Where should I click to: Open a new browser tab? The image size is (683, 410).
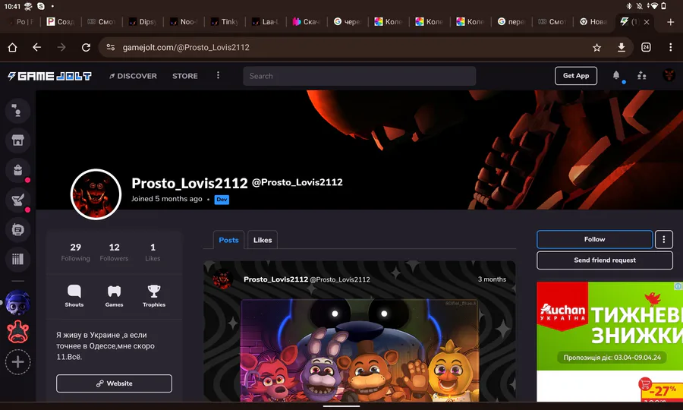click(x=670, y=22)
